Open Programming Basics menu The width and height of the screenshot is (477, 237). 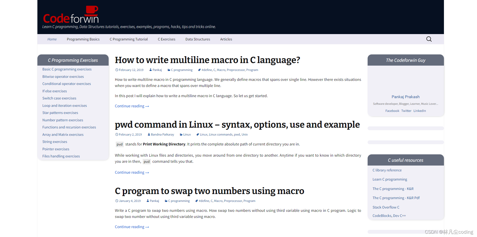click(83, 39)
